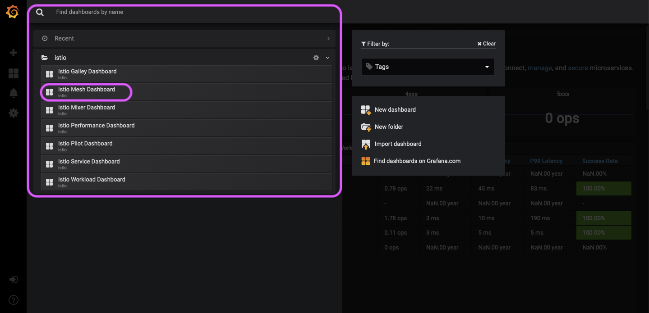Open the Tags filter dropdown
The width and height of the screenshot is (649, 313).
tap(427, 67)
